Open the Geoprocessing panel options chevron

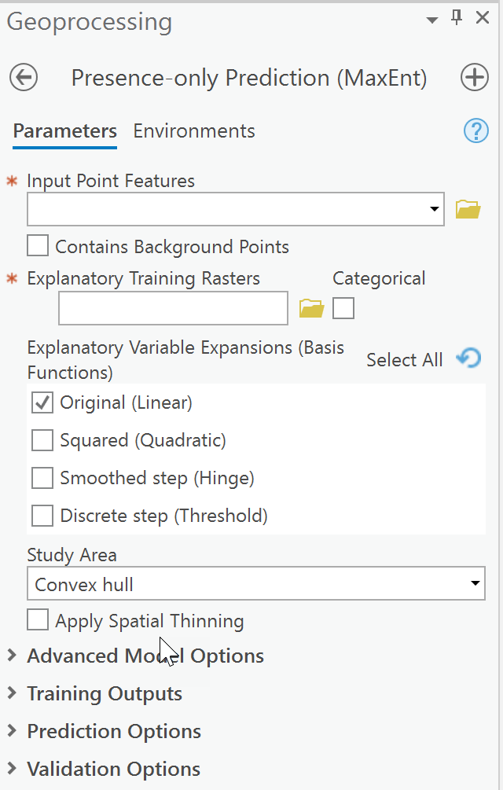tap(431, 17)
